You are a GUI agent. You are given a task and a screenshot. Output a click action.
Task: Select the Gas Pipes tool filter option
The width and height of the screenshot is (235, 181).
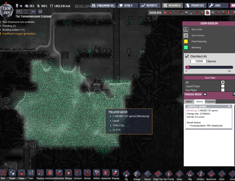pos(223,90)
